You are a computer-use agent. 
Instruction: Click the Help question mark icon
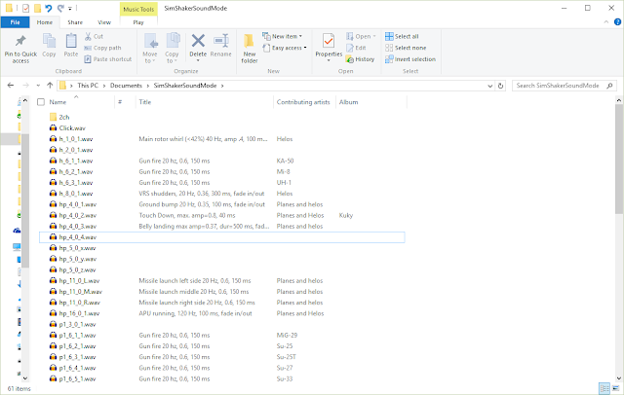point(617,22)
